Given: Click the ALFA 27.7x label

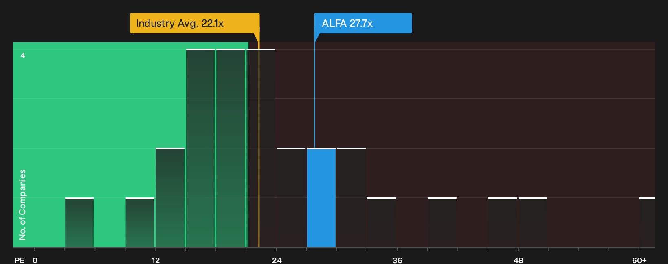Looking at the screenshot, I should click(x=363, y=23).
